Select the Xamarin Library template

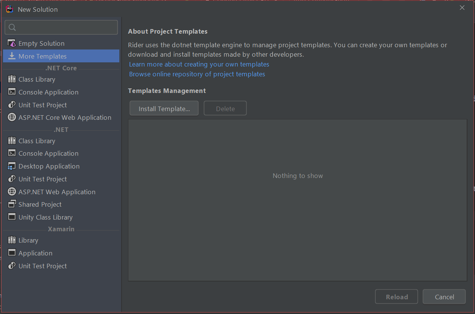(28, 240)
